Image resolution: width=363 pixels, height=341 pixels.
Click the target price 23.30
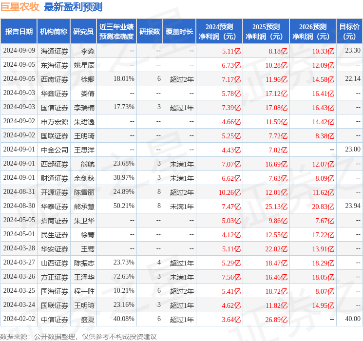tap(353, 50)
